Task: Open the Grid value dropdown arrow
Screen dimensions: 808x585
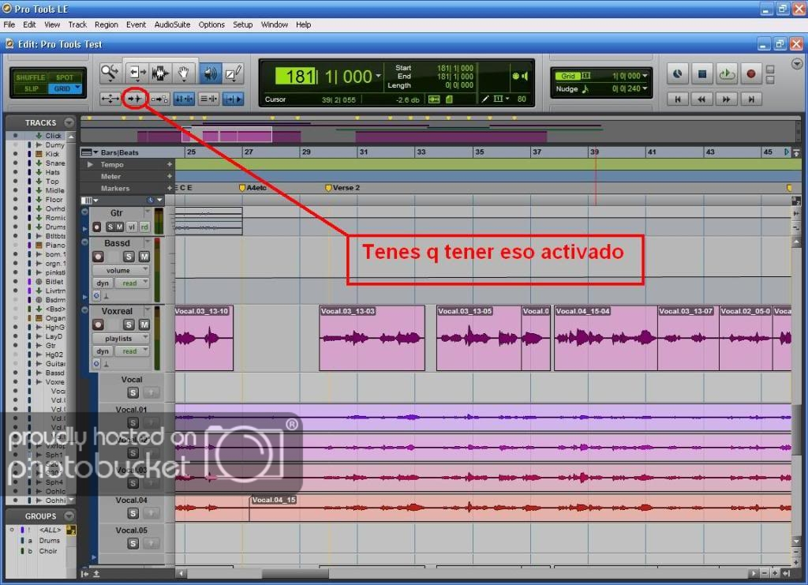Action: pyautogui.click(x=645, y=76)
